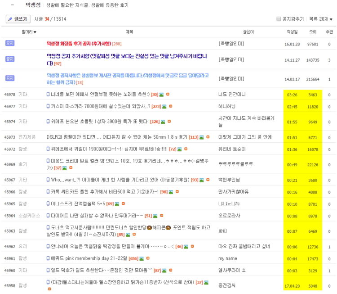
Task: Open the DSLR 캐논 50mm 1.8 s 후기 post
Action: (117, 137)
